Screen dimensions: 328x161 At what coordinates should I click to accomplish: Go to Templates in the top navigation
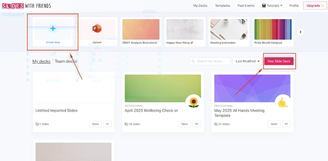click(x=222, y=6)
